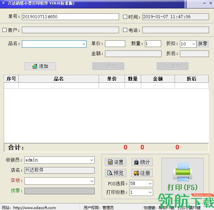
Task: Expand the 品名 product name dropdown
Action: point(84,44)
